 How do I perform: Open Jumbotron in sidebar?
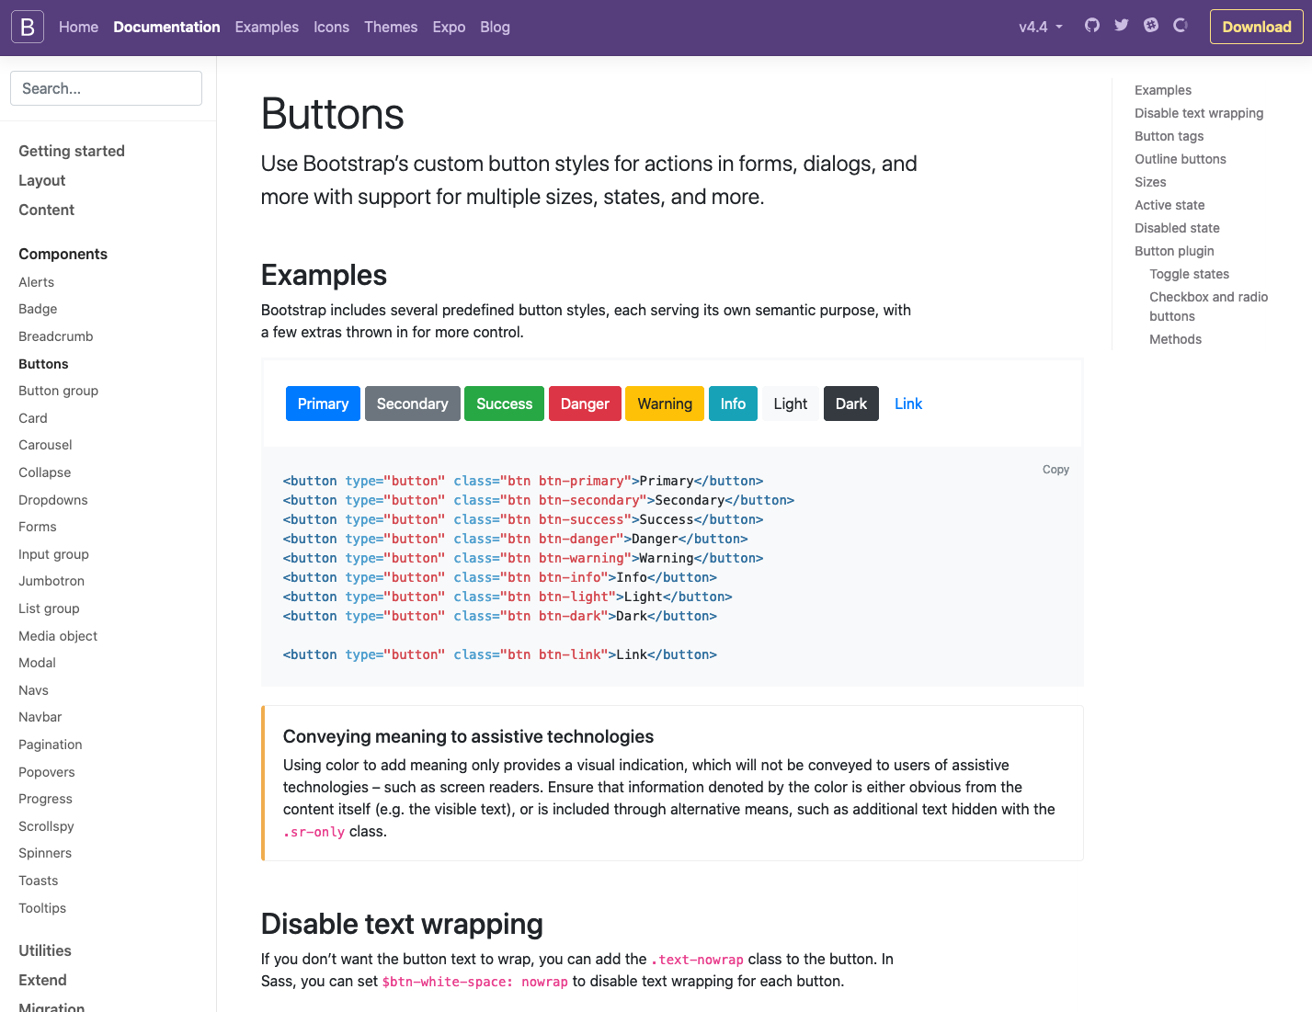click(x=51, y=581)
